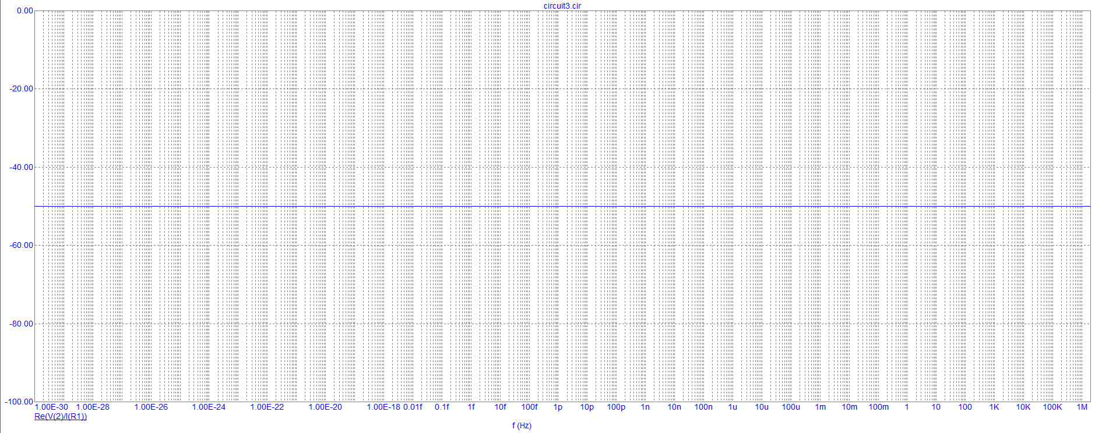The image size is (1109, 433).
Task: Select the 1.00E-20 frequency label
Action: click(x=325, y=407)
